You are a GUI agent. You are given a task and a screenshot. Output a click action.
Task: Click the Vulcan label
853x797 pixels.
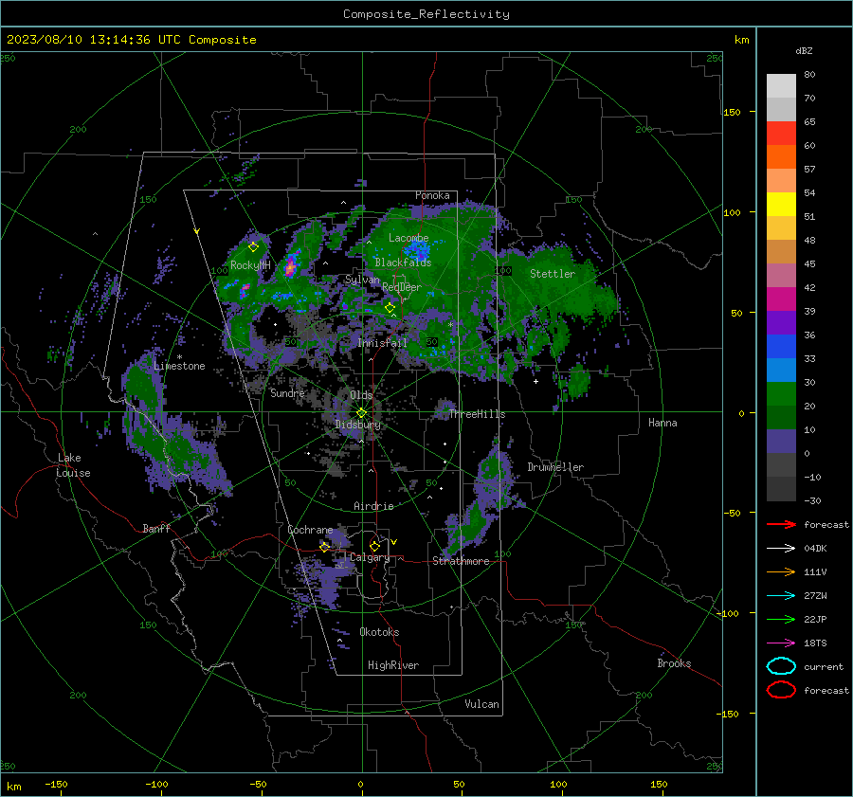coord(482,704)
